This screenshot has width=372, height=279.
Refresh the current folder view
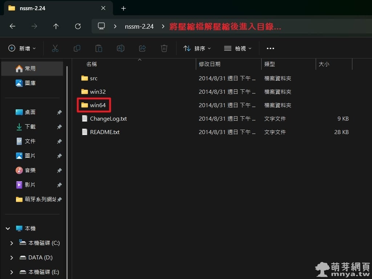pos(78,26)
